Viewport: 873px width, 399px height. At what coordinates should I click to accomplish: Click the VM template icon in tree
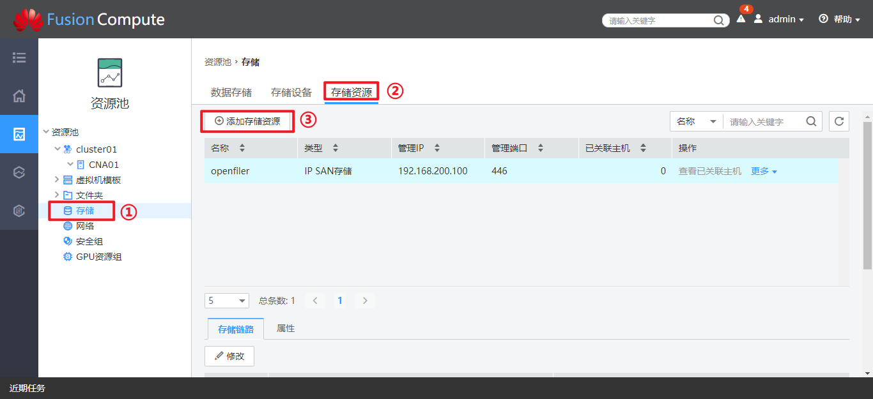(68, 180)
